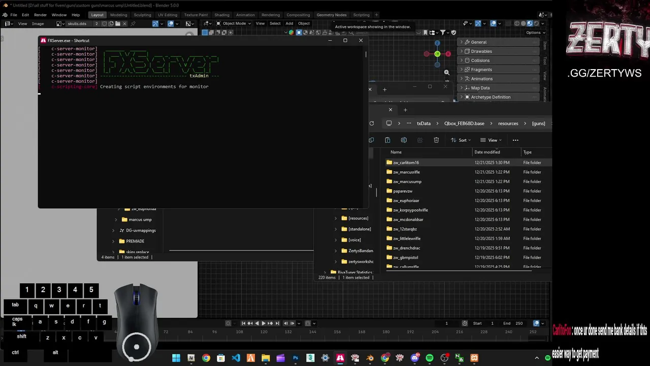Screen dimensions: 650x366
Task: Open the viewport Options dropdown
Action: (535, 33)
